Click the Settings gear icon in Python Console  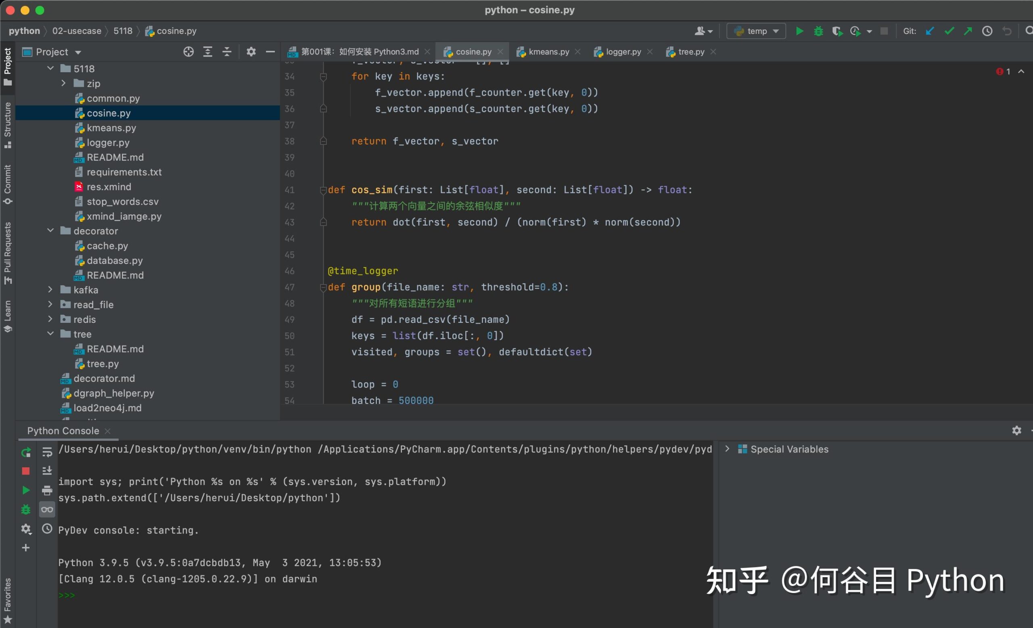coord(1017,430)
